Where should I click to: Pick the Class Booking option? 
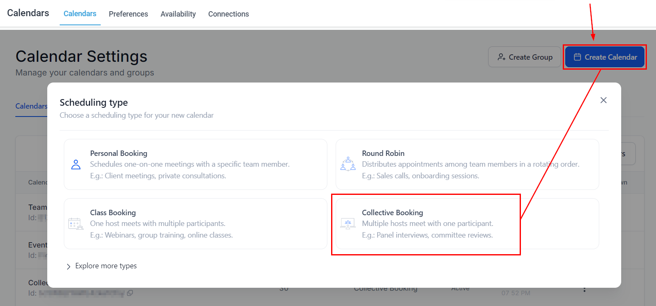point(195,224)
